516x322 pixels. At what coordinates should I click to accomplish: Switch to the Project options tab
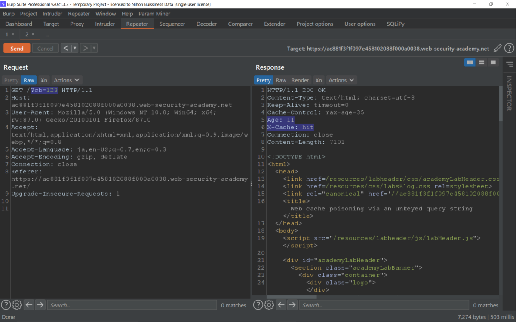(x=315, y=24)
